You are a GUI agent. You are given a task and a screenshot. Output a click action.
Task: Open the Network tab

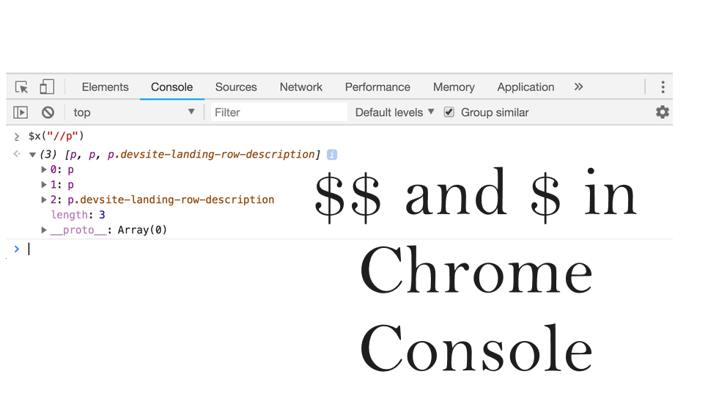[x=301, y=87]
